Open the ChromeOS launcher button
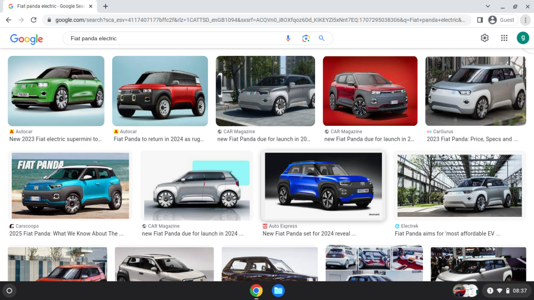This screenshot has height=300, width=534. pos(10,290)
